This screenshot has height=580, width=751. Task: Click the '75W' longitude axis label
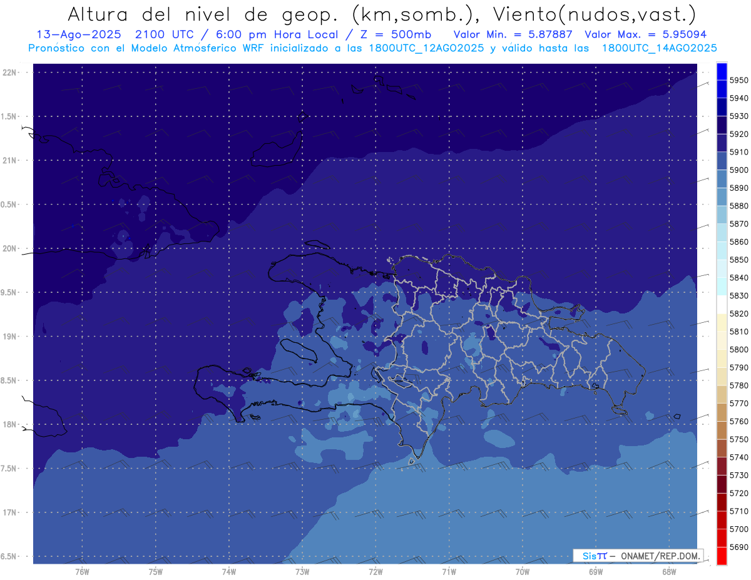pos(156,571)
